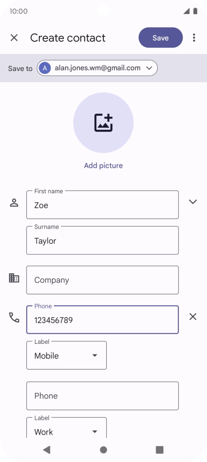Tap the account avatar A icon

[x=45, y=68]
